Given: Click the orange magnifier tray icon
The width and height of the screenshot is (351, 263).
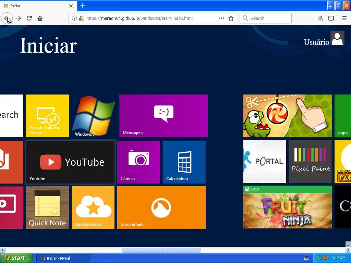Looking at the screenshot, I should [x=326, y=258].
